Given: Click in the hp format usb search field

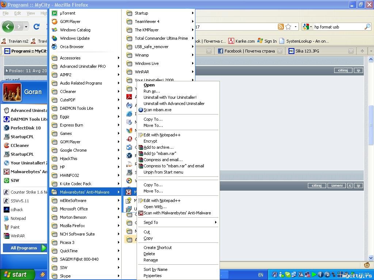Looking at the screenshot, I should coord(338,27).
